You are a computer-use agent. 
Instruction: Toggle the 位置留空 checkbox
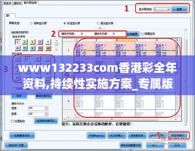[13, 121]
